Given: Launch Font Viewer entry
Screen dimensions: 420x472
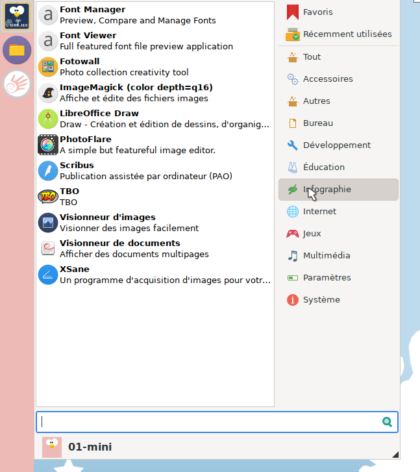Looking at the screenshot, I should pyautogui.click(x=155, y=41).
